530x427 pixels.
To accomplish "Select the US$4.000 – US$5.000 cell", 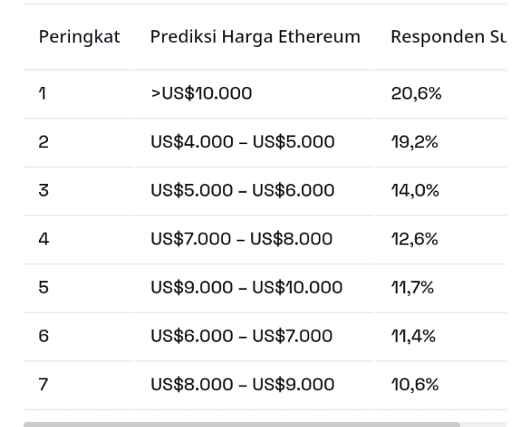I will (x=242, y=143).
